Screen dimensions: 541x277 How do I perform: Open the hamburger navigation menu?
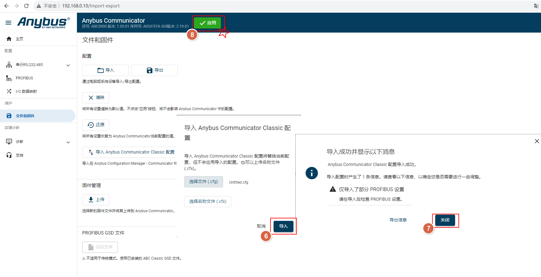(x=8, y=23)
